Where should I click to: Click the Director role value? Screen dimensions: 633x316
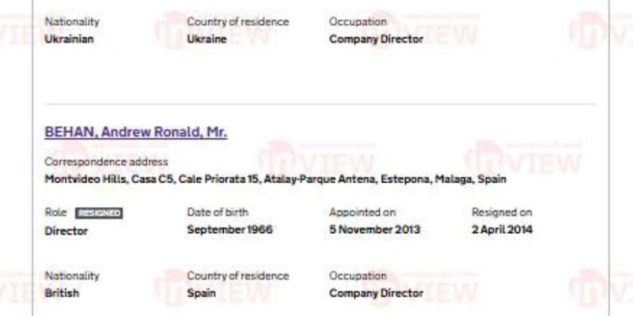pyautogui.click(x=66, y=231)
